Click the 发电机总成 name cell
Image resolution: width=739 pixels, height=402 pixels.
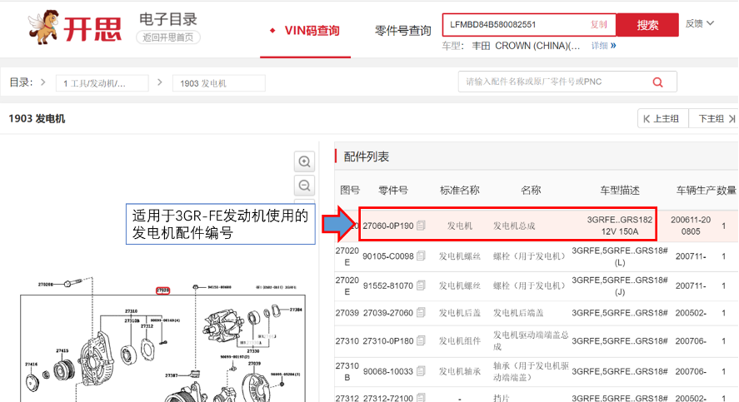coord(514,226)
